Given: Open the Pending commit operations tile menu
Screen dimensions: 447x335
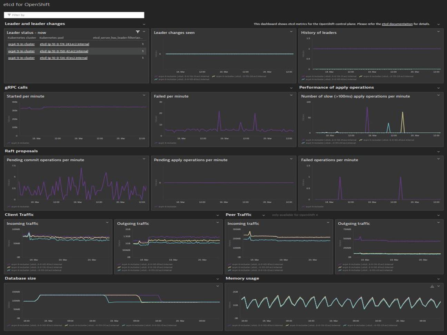Looking at the screenshot, I should [x=144, y=159].
